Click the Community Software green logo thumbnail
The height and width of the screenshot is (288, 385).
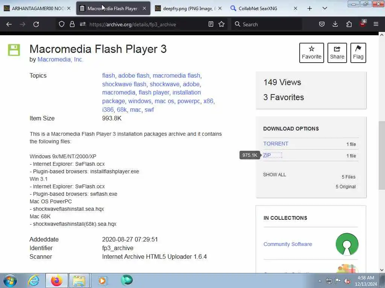tap(347, 244)
